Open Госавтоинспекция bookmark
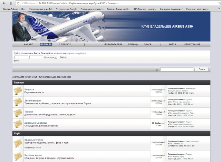The width and height of the screenshot is (221, 162). (41, 9)
